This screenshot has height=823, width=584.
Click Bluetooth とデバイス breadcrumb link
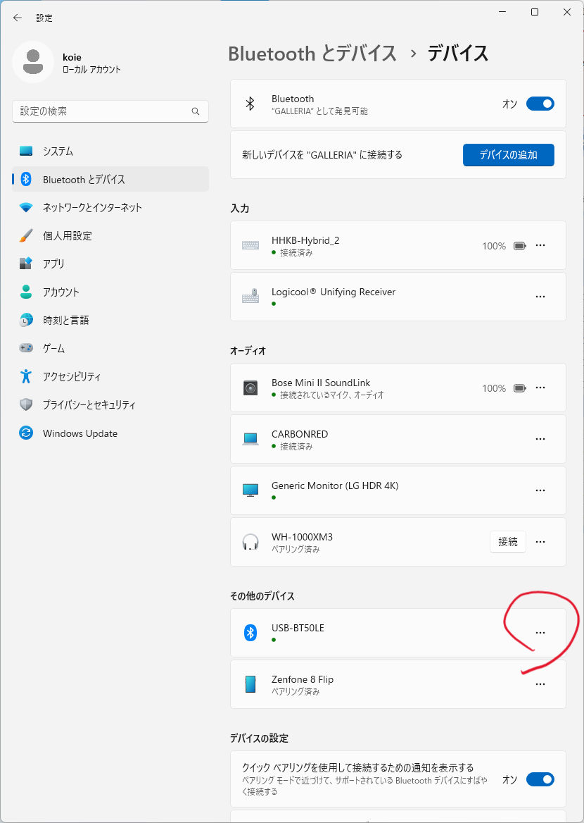[312, 54]
